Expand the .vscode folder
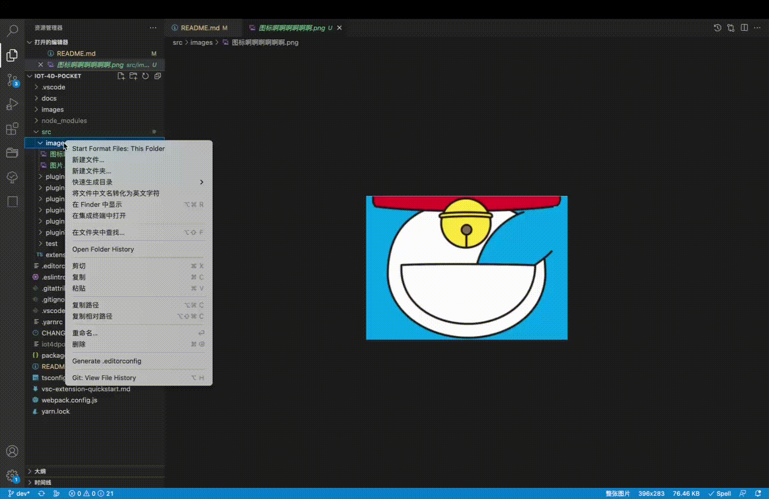Screen dimensions: 769x499 (96, 87)
